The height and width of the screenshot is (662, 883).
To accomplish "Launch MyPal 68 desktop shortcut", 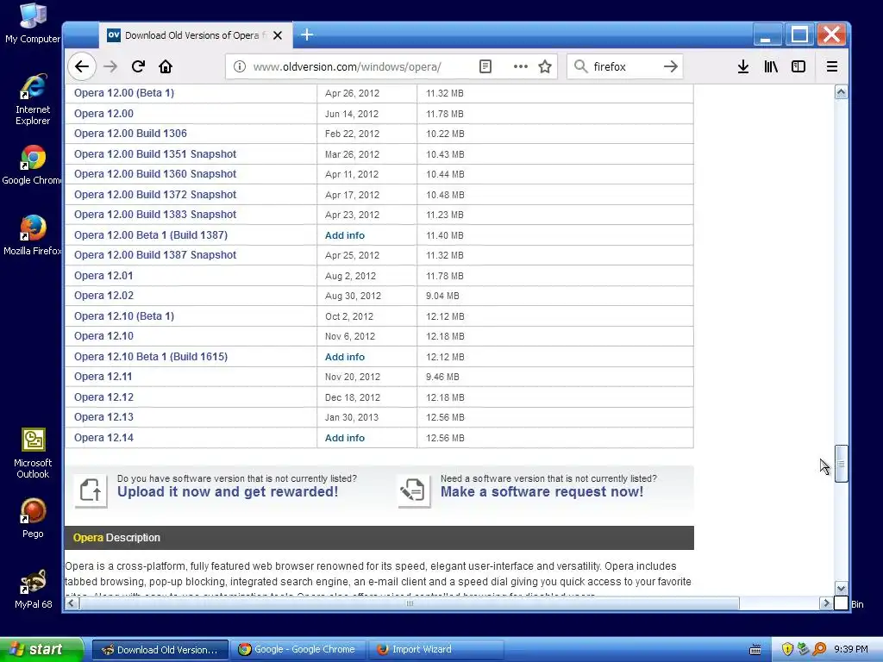I will [x=33, y=589].
